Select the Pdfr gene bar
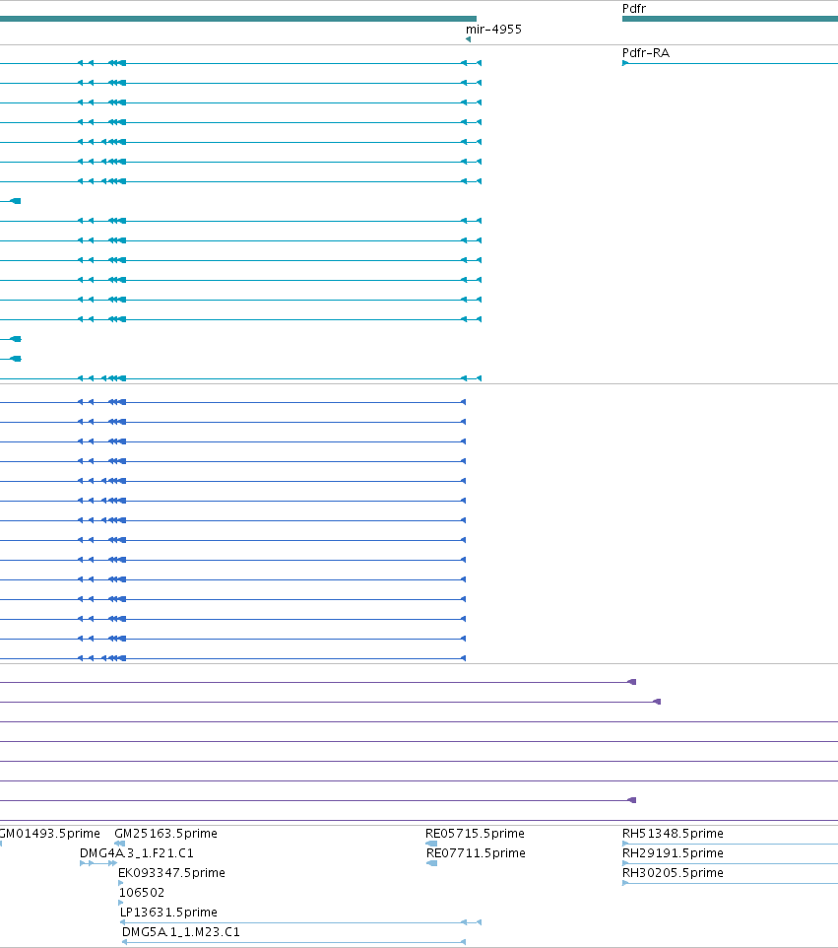This screenshot has width=838, height=948. coord(730,19)
